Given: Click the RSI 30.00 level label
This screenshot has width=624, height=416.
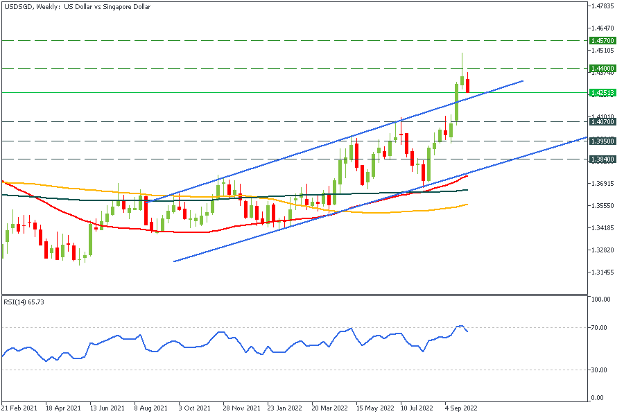Looking at the screenshot, I should (598, 370).
